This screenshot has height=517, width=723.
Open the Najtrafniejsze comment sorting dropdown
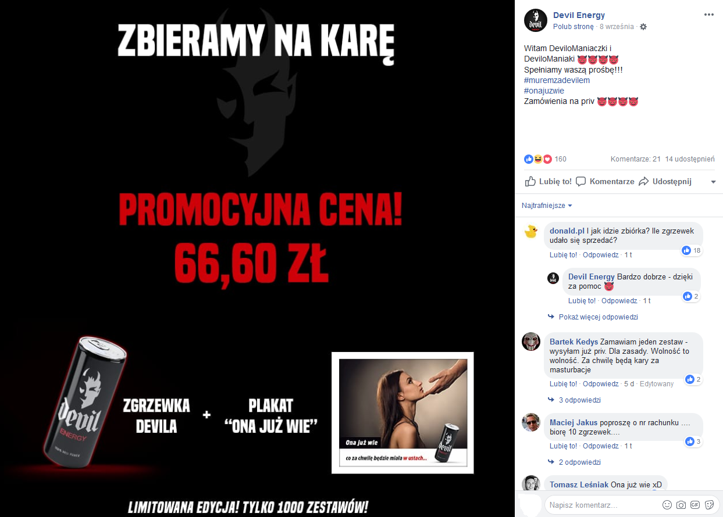(x=547, y=206)
